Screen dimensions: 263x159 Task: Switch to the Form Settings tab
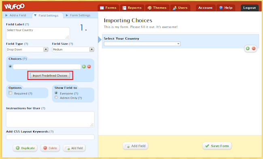coord(78,15)
